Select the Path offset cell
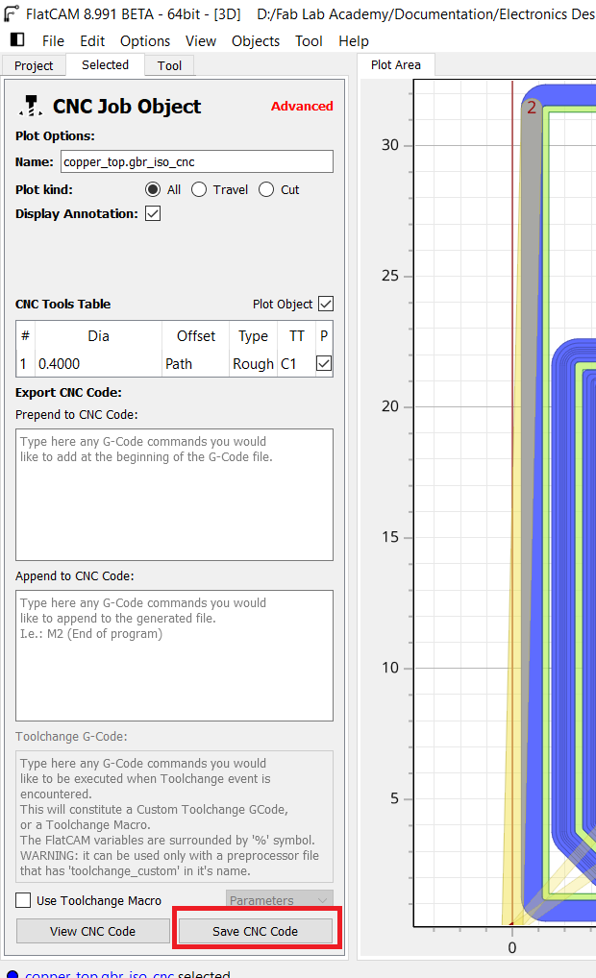 (x=195, y=364)
